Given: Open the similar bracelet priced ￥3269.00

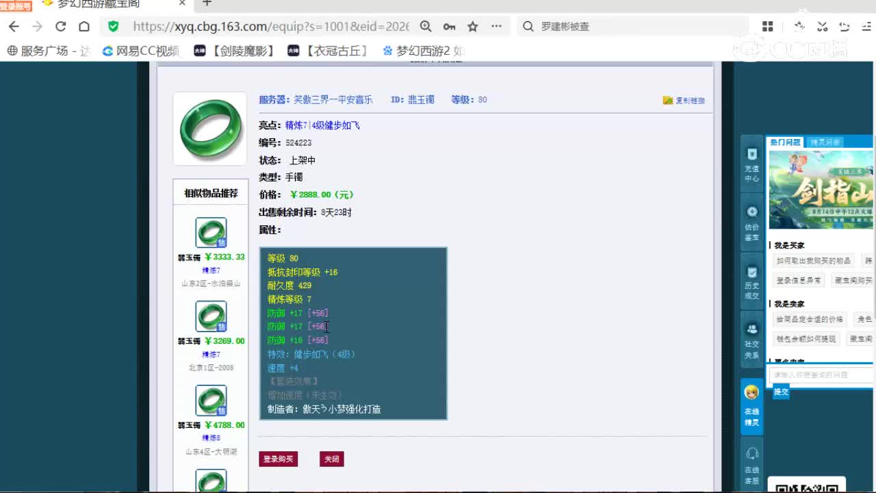Looking at the screenshot, I should pyautogui.click(x=211, y=316).
